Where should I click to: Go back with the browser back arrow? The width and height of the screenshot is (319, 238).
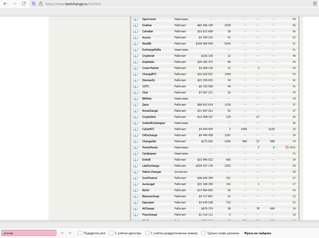tap(5, 4)
